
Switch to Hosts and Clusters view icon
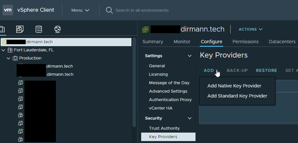click(2, 29)
